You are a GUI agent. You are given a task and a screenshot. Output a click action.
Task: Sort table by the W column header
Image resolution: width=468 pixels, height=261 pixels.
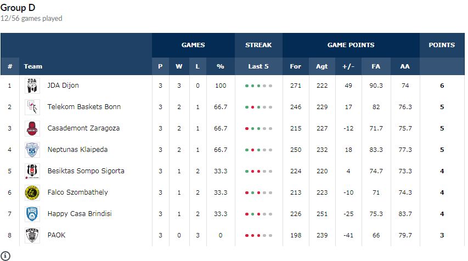(x=179, y=66)
